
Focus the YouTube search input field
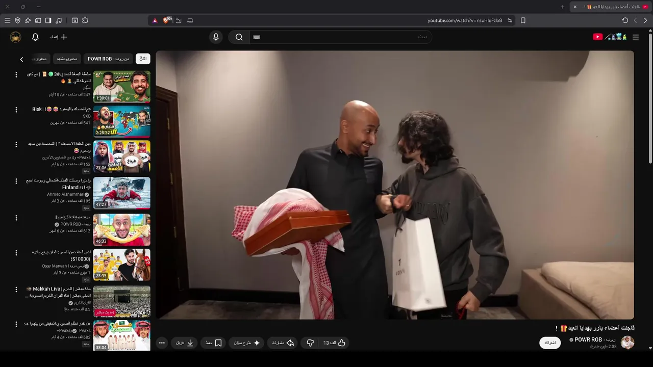pyautogui.click(x=340, y=37)
